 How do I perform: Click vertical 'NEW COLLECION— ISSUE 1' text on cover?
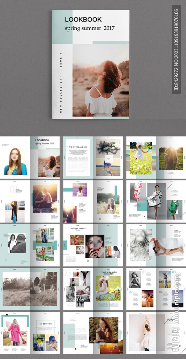tap(61, 83)
